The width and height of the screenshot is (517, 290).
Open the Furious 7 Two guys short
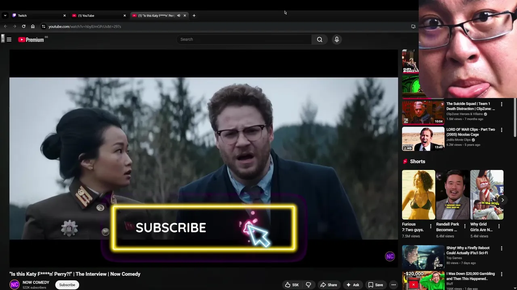point(418,195)
